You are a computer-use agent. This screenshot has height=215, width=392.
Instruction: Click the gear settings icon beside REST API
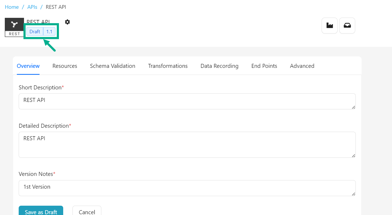pyautogui.click(x=67, y=22)
